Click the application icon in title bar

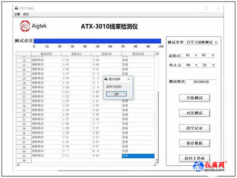pos(16,8)
